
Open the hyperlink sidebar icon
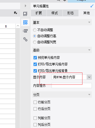tap(25, 39)
